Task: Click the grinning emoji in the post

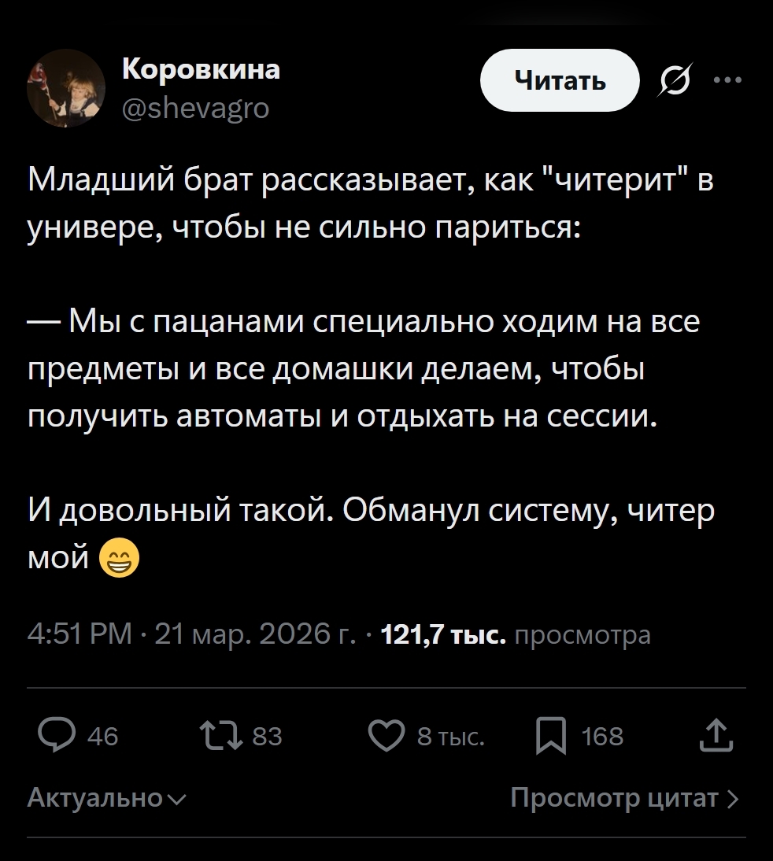Action: pos(119,560)
